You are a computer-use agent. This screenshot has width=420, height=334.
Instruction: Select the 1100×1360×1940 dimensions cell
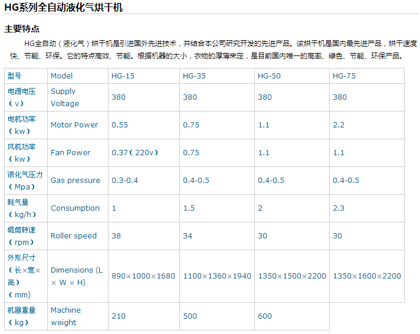(216, 276)
